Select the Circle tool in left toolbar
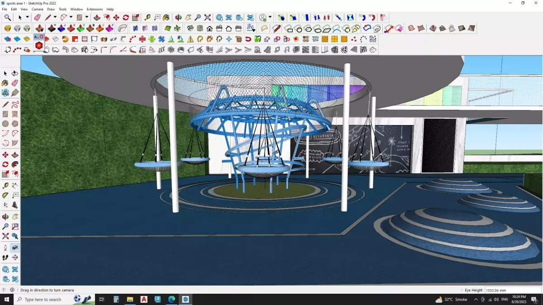The width and height of the screenshot is (543, 305). pos(5,123)
